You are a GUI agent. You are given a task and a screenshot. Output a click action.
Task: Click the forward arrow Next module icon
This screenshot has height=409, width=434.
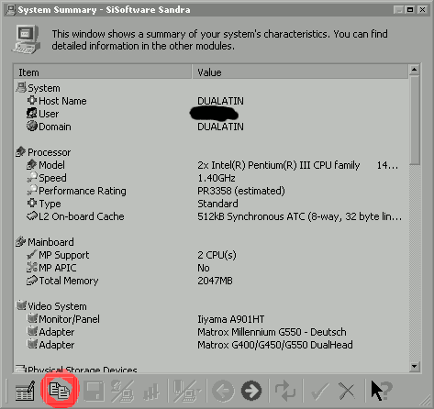point(251,391)
